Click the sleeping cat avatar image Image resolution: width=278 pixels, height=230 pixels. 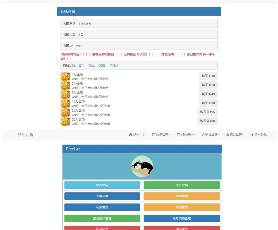[142, 166]
